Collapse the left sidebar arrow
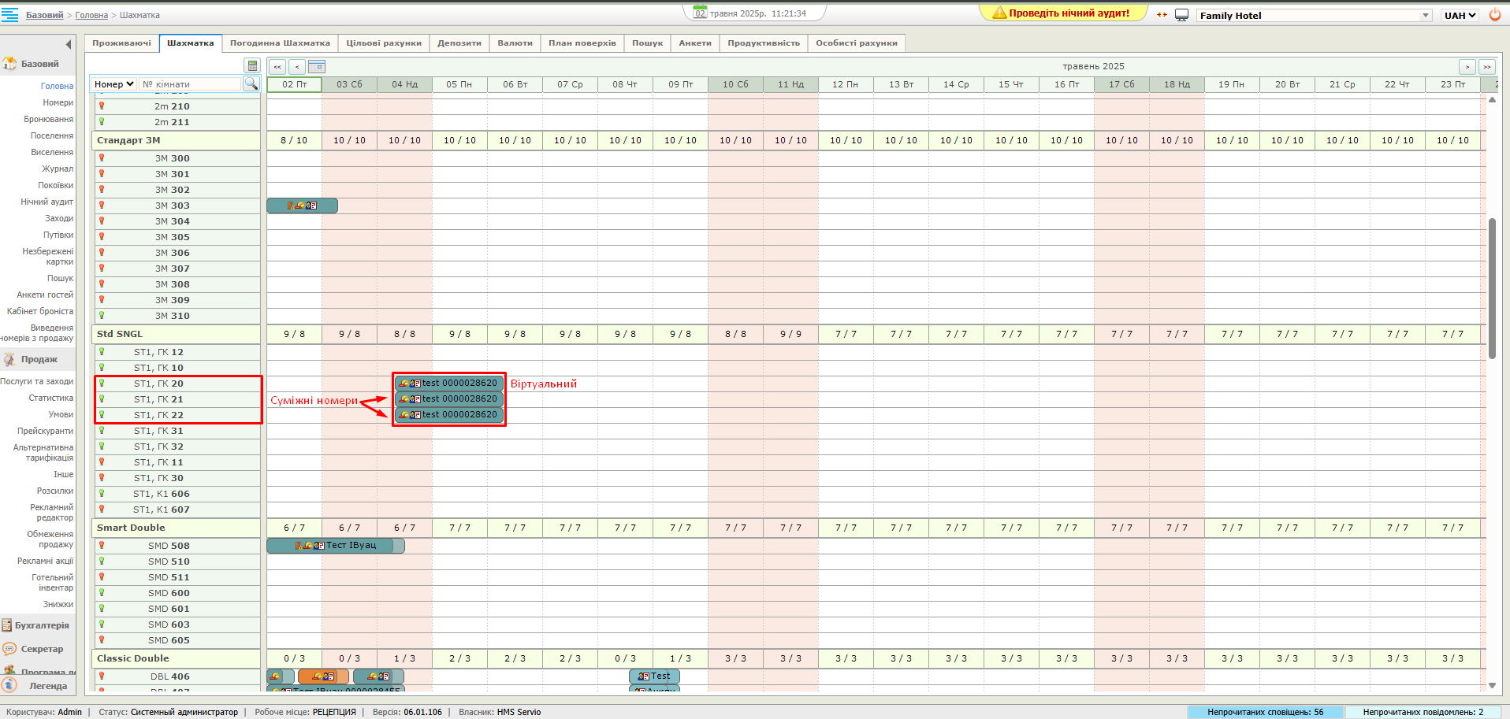This screenshot has width=1510, height=719. (x=69, y=45)
